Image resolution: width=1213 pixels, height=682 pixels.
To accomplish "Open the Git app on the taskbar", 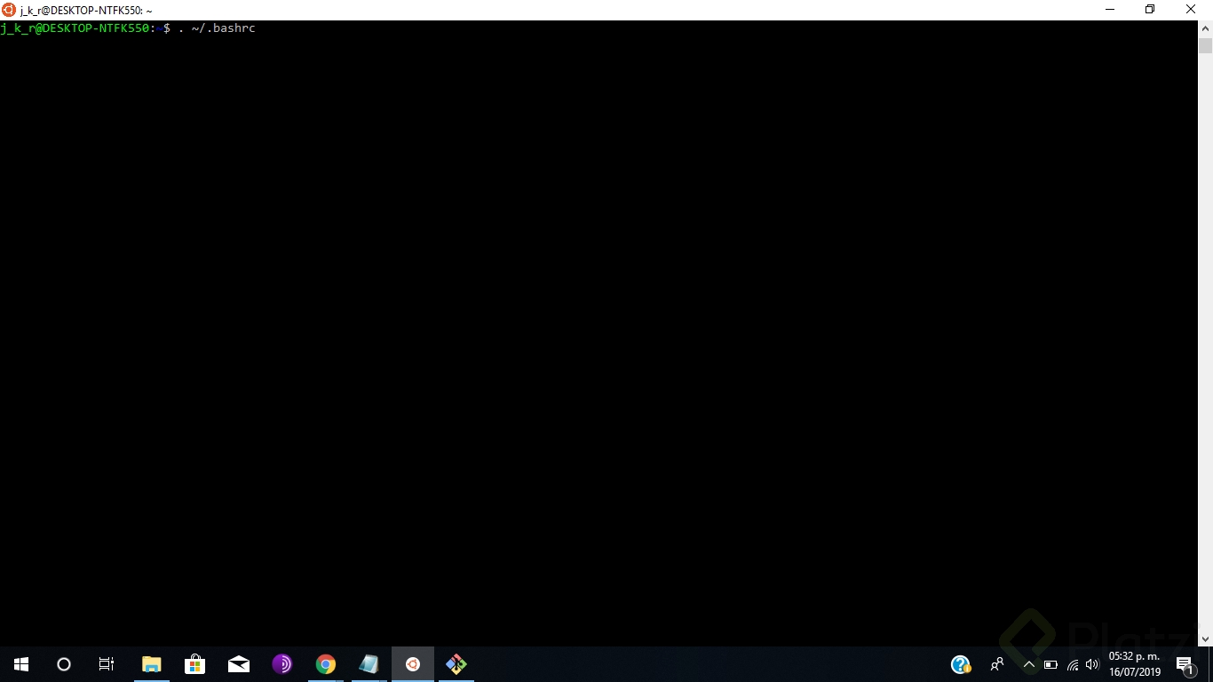I will pyautogui.click(x=456, y=664).
